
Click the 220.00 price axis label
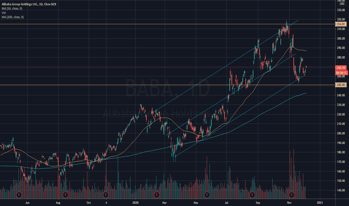(341, 114)
